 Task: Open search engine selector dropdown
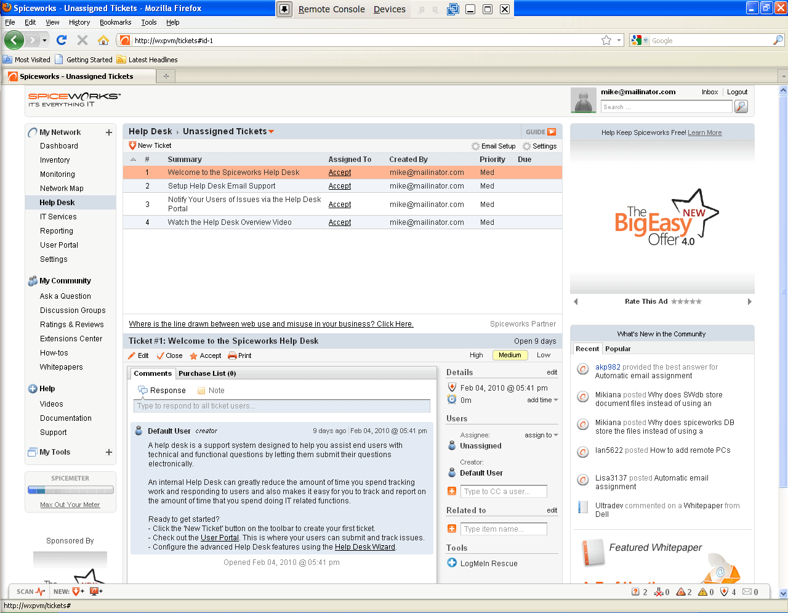[646, 41]
